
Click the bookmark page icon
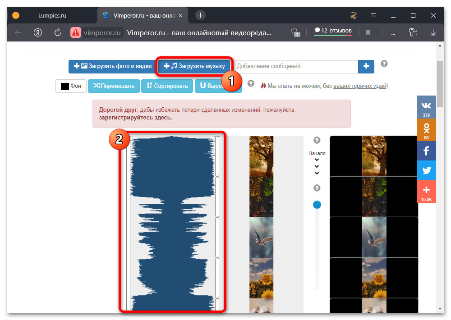pyautogui.click(x=368, y=32)
